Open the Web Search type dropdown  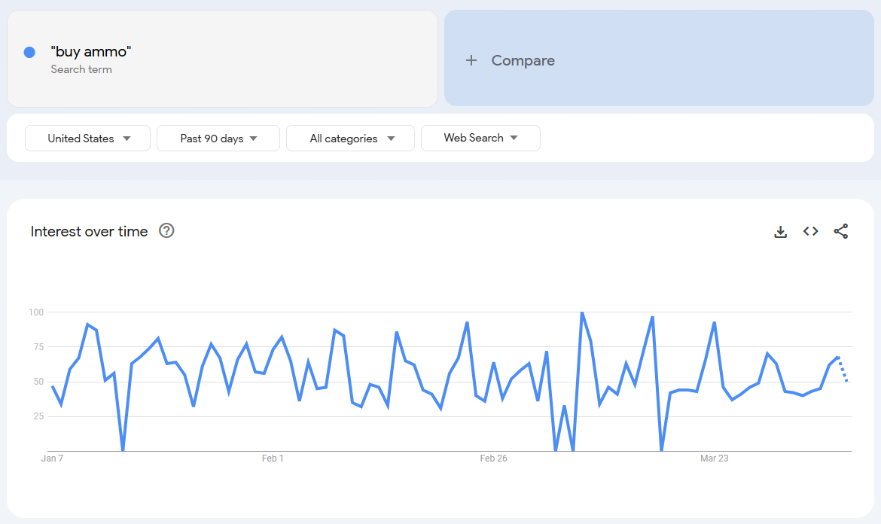pos(480,139)
